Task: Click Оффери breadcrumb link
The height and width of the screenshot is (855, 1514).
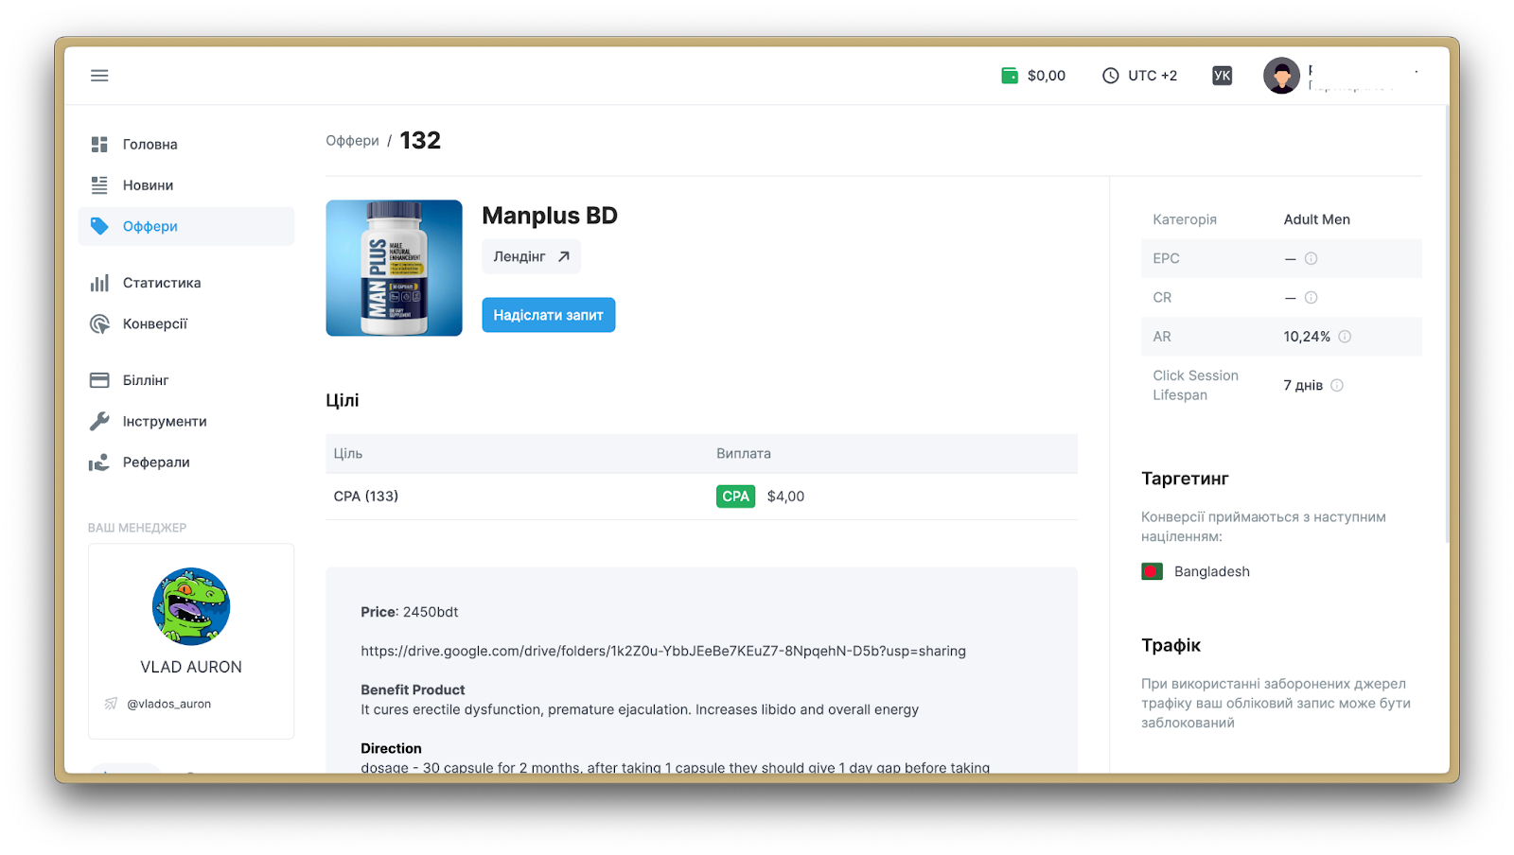Action: pos(352,141)
